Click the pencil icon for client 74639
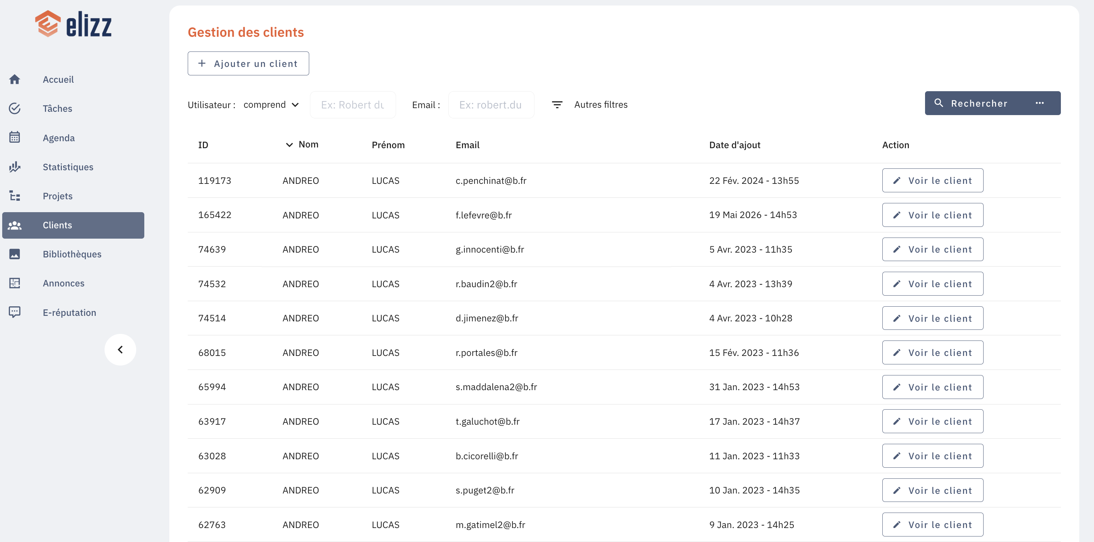The width and height of the screenshot is (1094, 542). pos(897,249)
